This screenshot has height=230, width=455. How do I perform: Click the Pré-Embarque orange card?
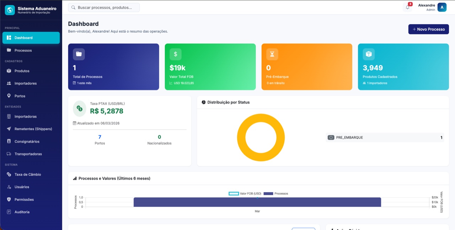(307, 67)
